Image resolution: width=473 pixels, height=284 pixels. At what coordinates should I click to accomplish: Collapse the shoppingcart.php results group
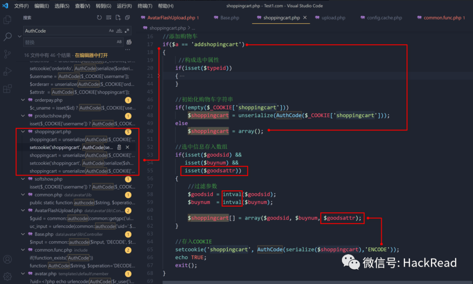tap(23, 131)
